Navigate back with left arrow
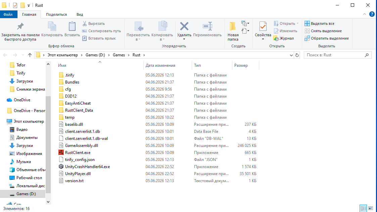Viewport: 377px width, 212px height. pos(5,55)
